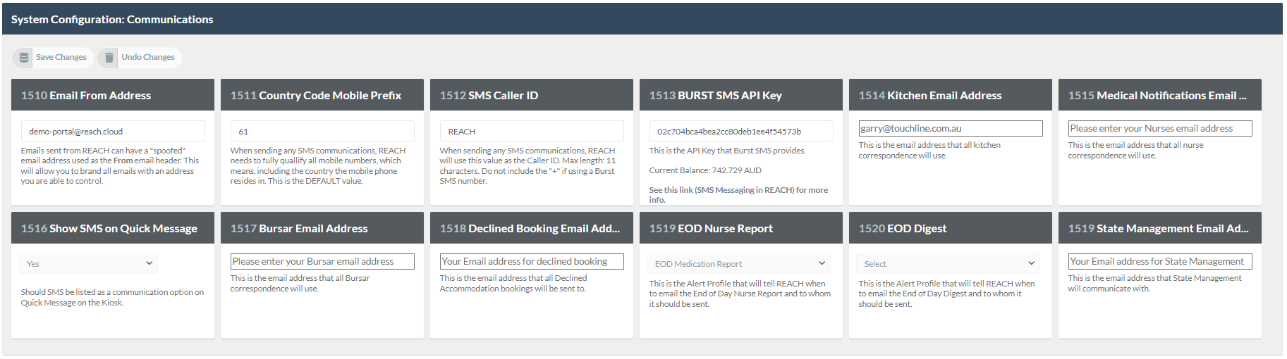Screen dimensions: 1287x359
Task: Click the 1514 Kitchen Email Address header
Action: tap(951, 95)
